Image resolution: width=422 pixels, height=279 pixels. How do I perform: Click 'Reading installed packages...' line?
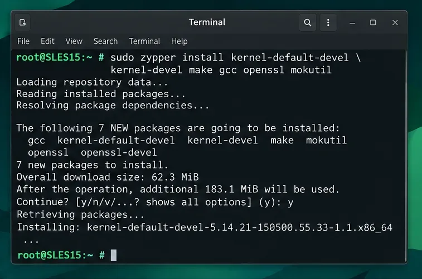click(101, 94)
